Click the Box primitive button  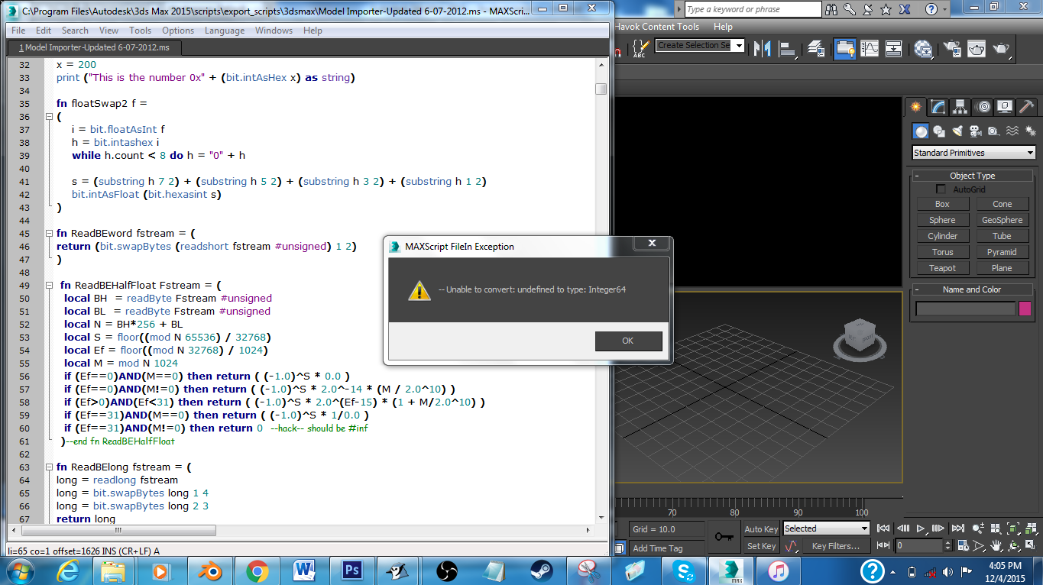pos(942,204)
